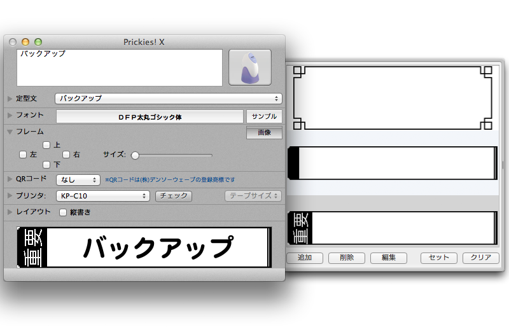Click the 削除 button
The height and width of the screenshot is (332, 509).
(x=347, y=258)
